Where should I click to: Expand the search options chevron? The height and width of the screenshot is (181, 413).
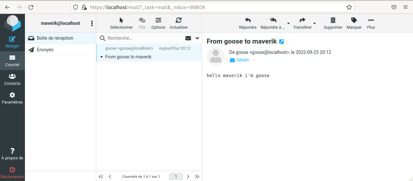pyautogui.click(x=197, y=38)
